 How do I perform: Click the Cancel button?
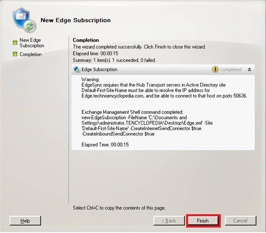[x=240, y=221]
